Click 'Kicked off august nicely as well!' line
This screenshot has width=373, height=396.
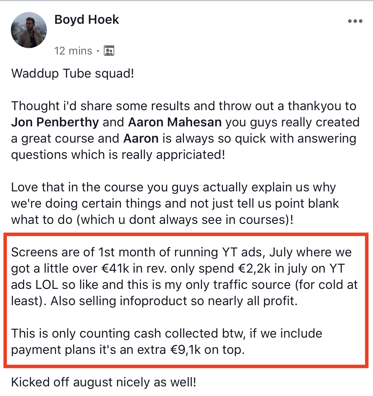click(104, 382)
